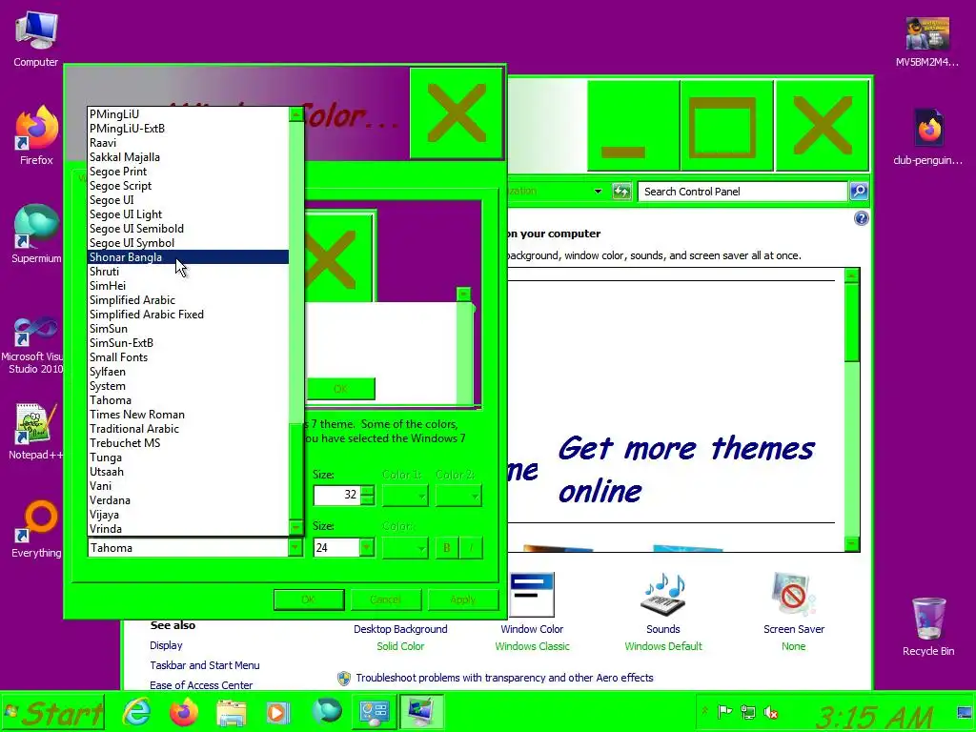Open the Control Panel help icon
This screenshot has height=732, width=976.
click(x=862, y=218)
